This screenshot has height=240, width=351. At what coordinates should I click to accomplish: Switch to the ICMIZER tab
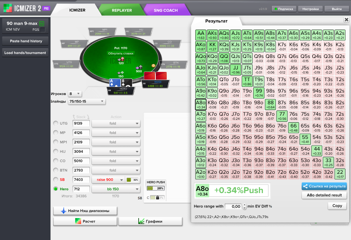77,10
